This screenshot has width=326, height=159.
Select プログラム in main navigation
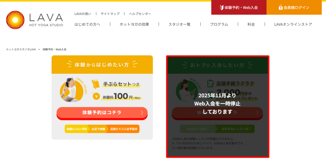click(219, 24)
